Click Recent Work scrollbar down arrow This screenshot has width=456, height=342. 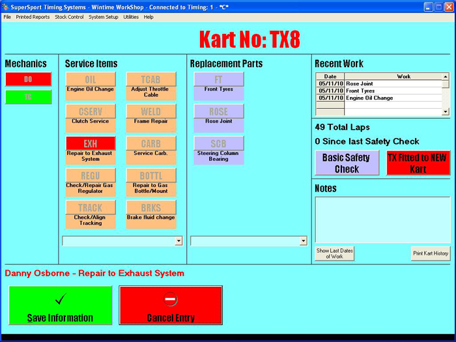[x=445, y=111]
